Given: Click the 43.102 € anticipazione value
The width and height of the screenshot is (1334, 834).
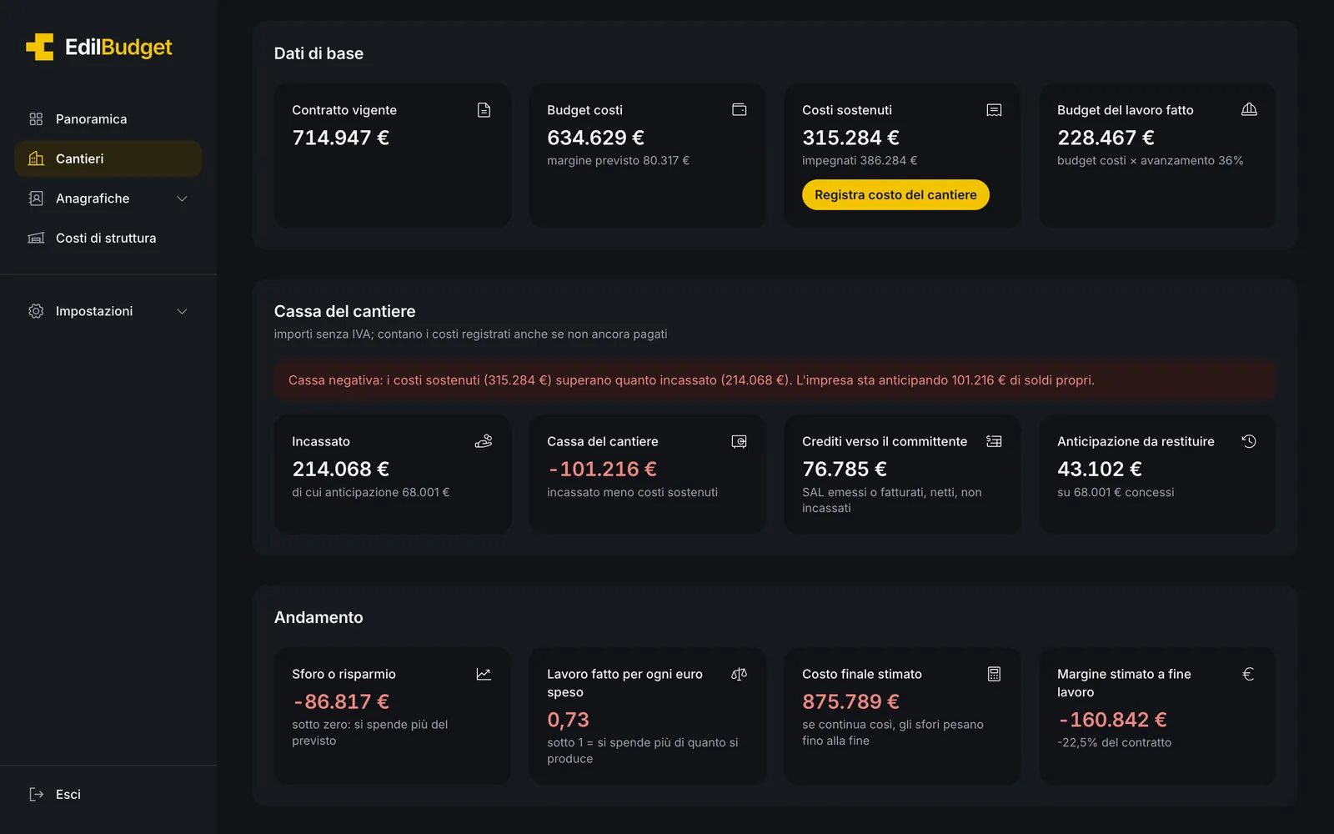Looking at the screenshot, I should click(1100, 469).
